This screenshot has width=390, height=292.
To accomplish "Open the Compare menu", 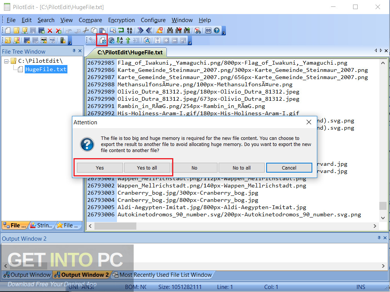I will coord(90,20).
